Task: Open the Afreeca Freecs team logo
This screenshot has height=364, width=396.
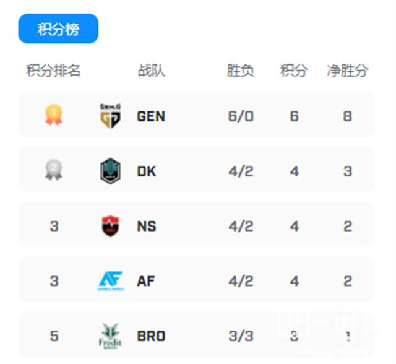Action: (110, 281)
